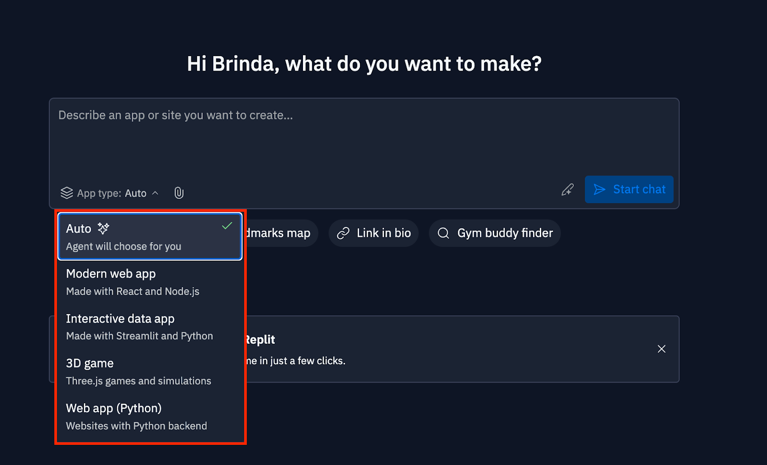Collapse the App type chevron arrow
Image resolution: width=767 pixels, height=465 pixels.
[x=155, y=193]
